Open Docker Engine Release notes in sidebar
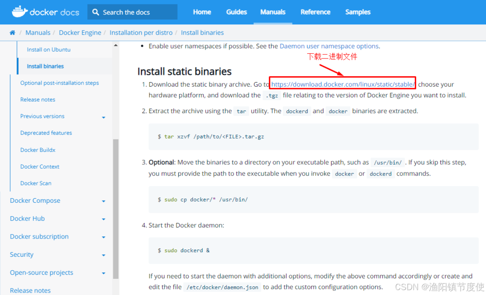The height and width of the screenshot is (295, 486). pyautogui.click(x=38, y=100)
